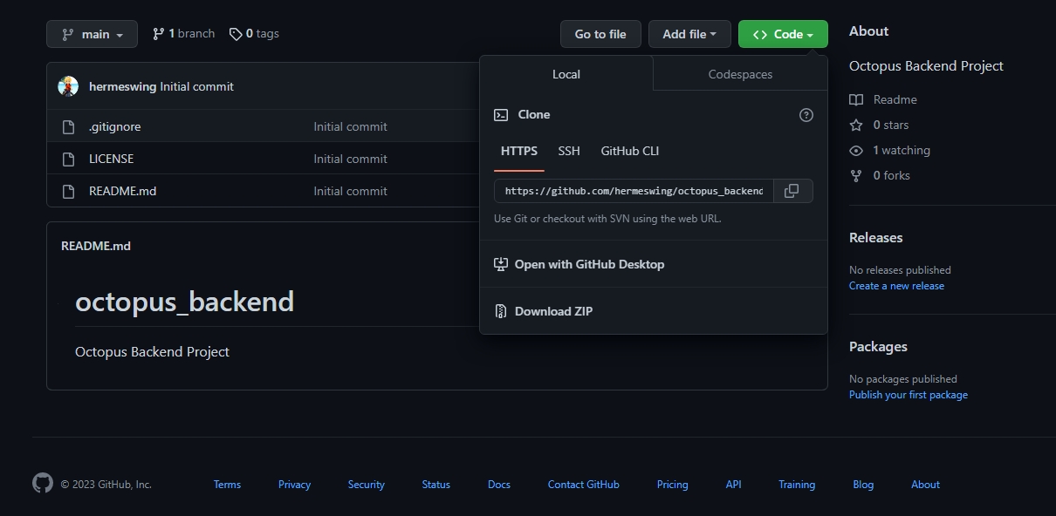1056x516 pixels.
Task: Click the star icon beside 0 stars
Action: (856, 126)
